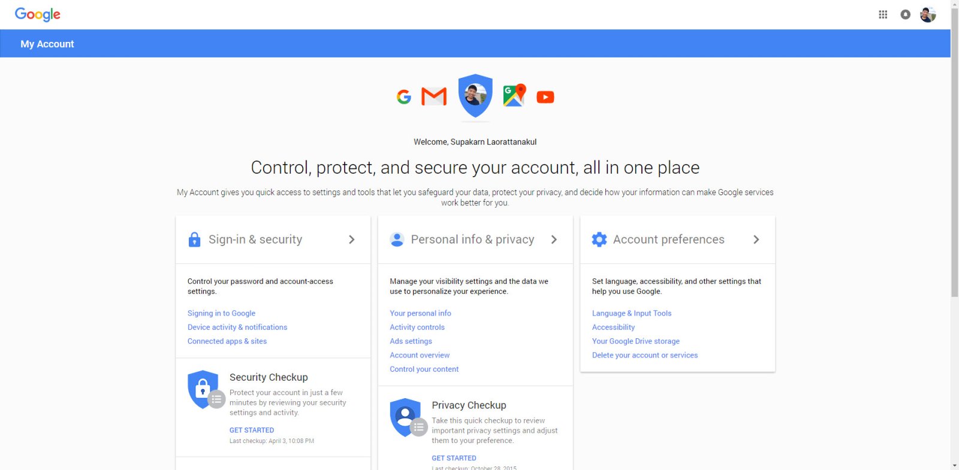Click the YouTube play icon
Viewport: 959px width, 470px height.
pos(545,97)
